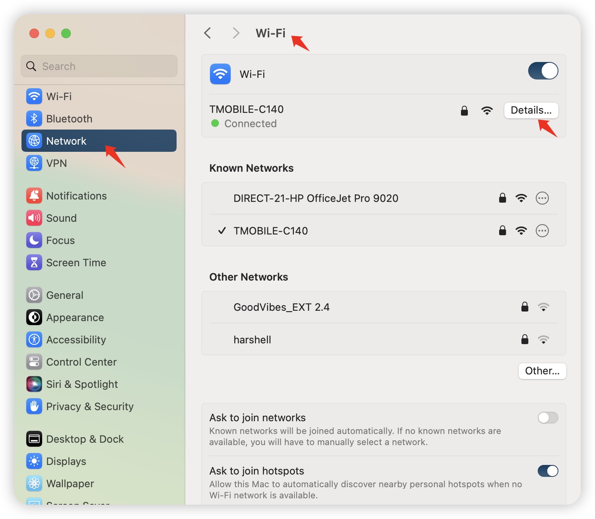Click the Network globe icon
595x519 pixels.
point(34,141)
